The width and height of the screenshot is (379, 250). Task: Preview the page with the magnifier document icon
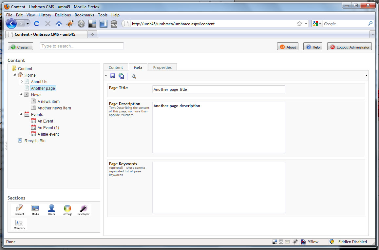[x=133, y=76]
